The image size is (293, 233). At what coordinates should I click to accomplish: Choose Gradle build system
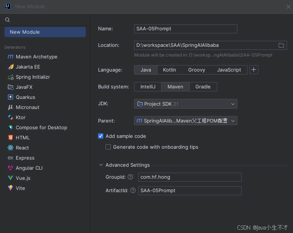click(203, 87)
